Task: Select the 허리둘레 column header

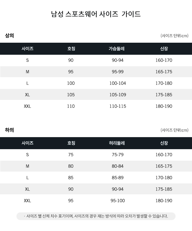Action: pyautogui.click(x=117, y=143)
